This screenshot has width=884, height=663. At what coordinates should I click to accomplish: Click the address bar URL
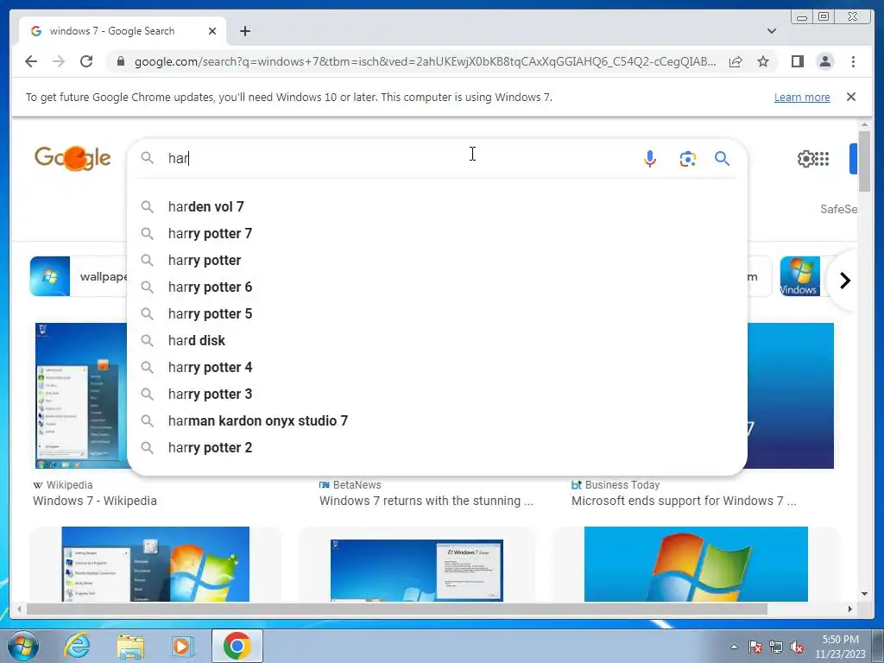click(x=426, y=61)
